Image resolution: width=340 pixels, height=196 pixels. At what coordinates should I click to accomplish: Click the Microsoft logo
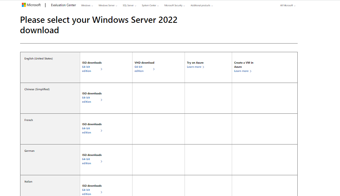(31, 5)
